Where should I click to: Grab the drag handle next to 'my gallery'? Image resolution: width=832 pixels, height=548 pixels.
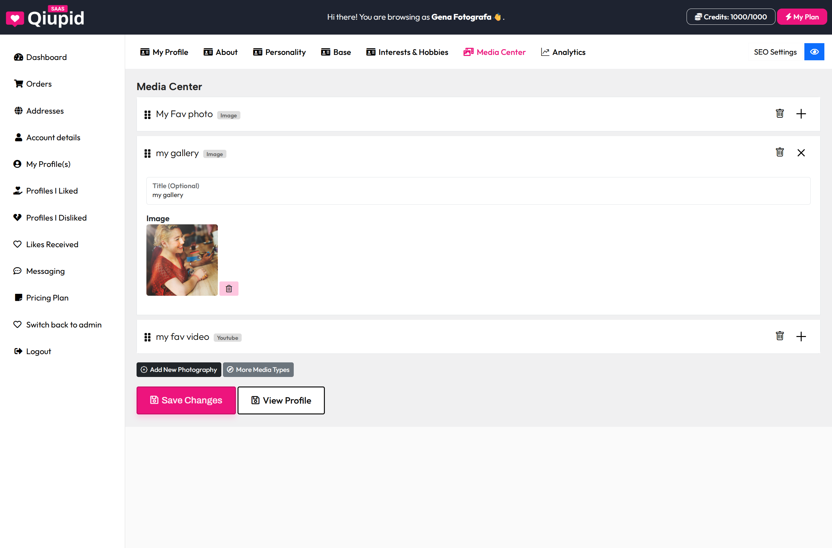(147, 153)
